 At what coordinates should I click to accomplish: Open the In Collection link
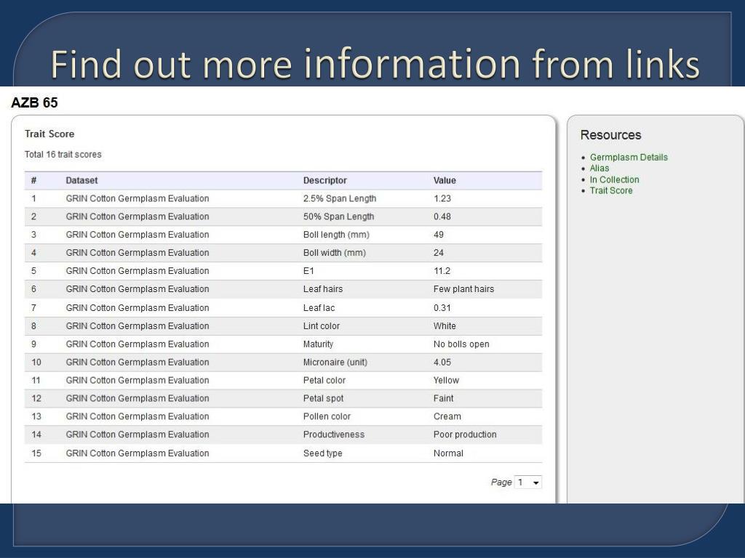tap(614, 179)
